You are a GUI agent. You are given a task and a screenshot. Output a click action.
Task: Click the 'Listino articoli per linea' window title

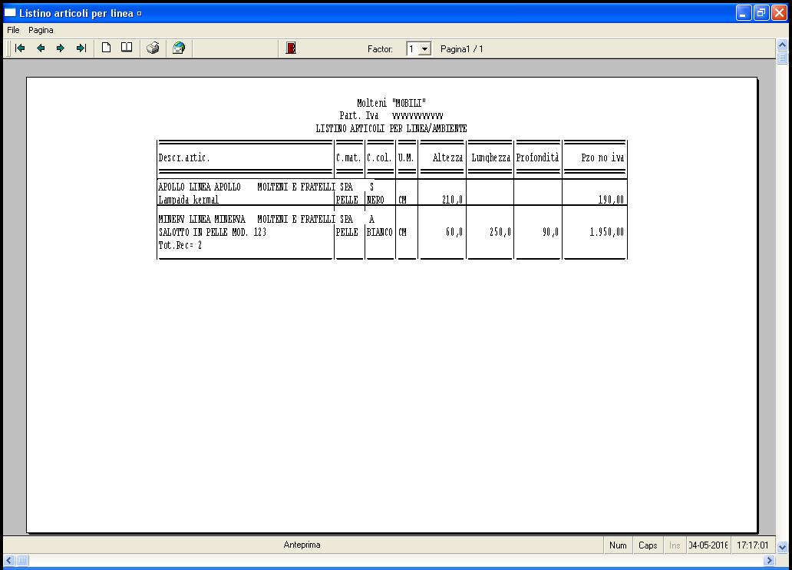(76, 14)
